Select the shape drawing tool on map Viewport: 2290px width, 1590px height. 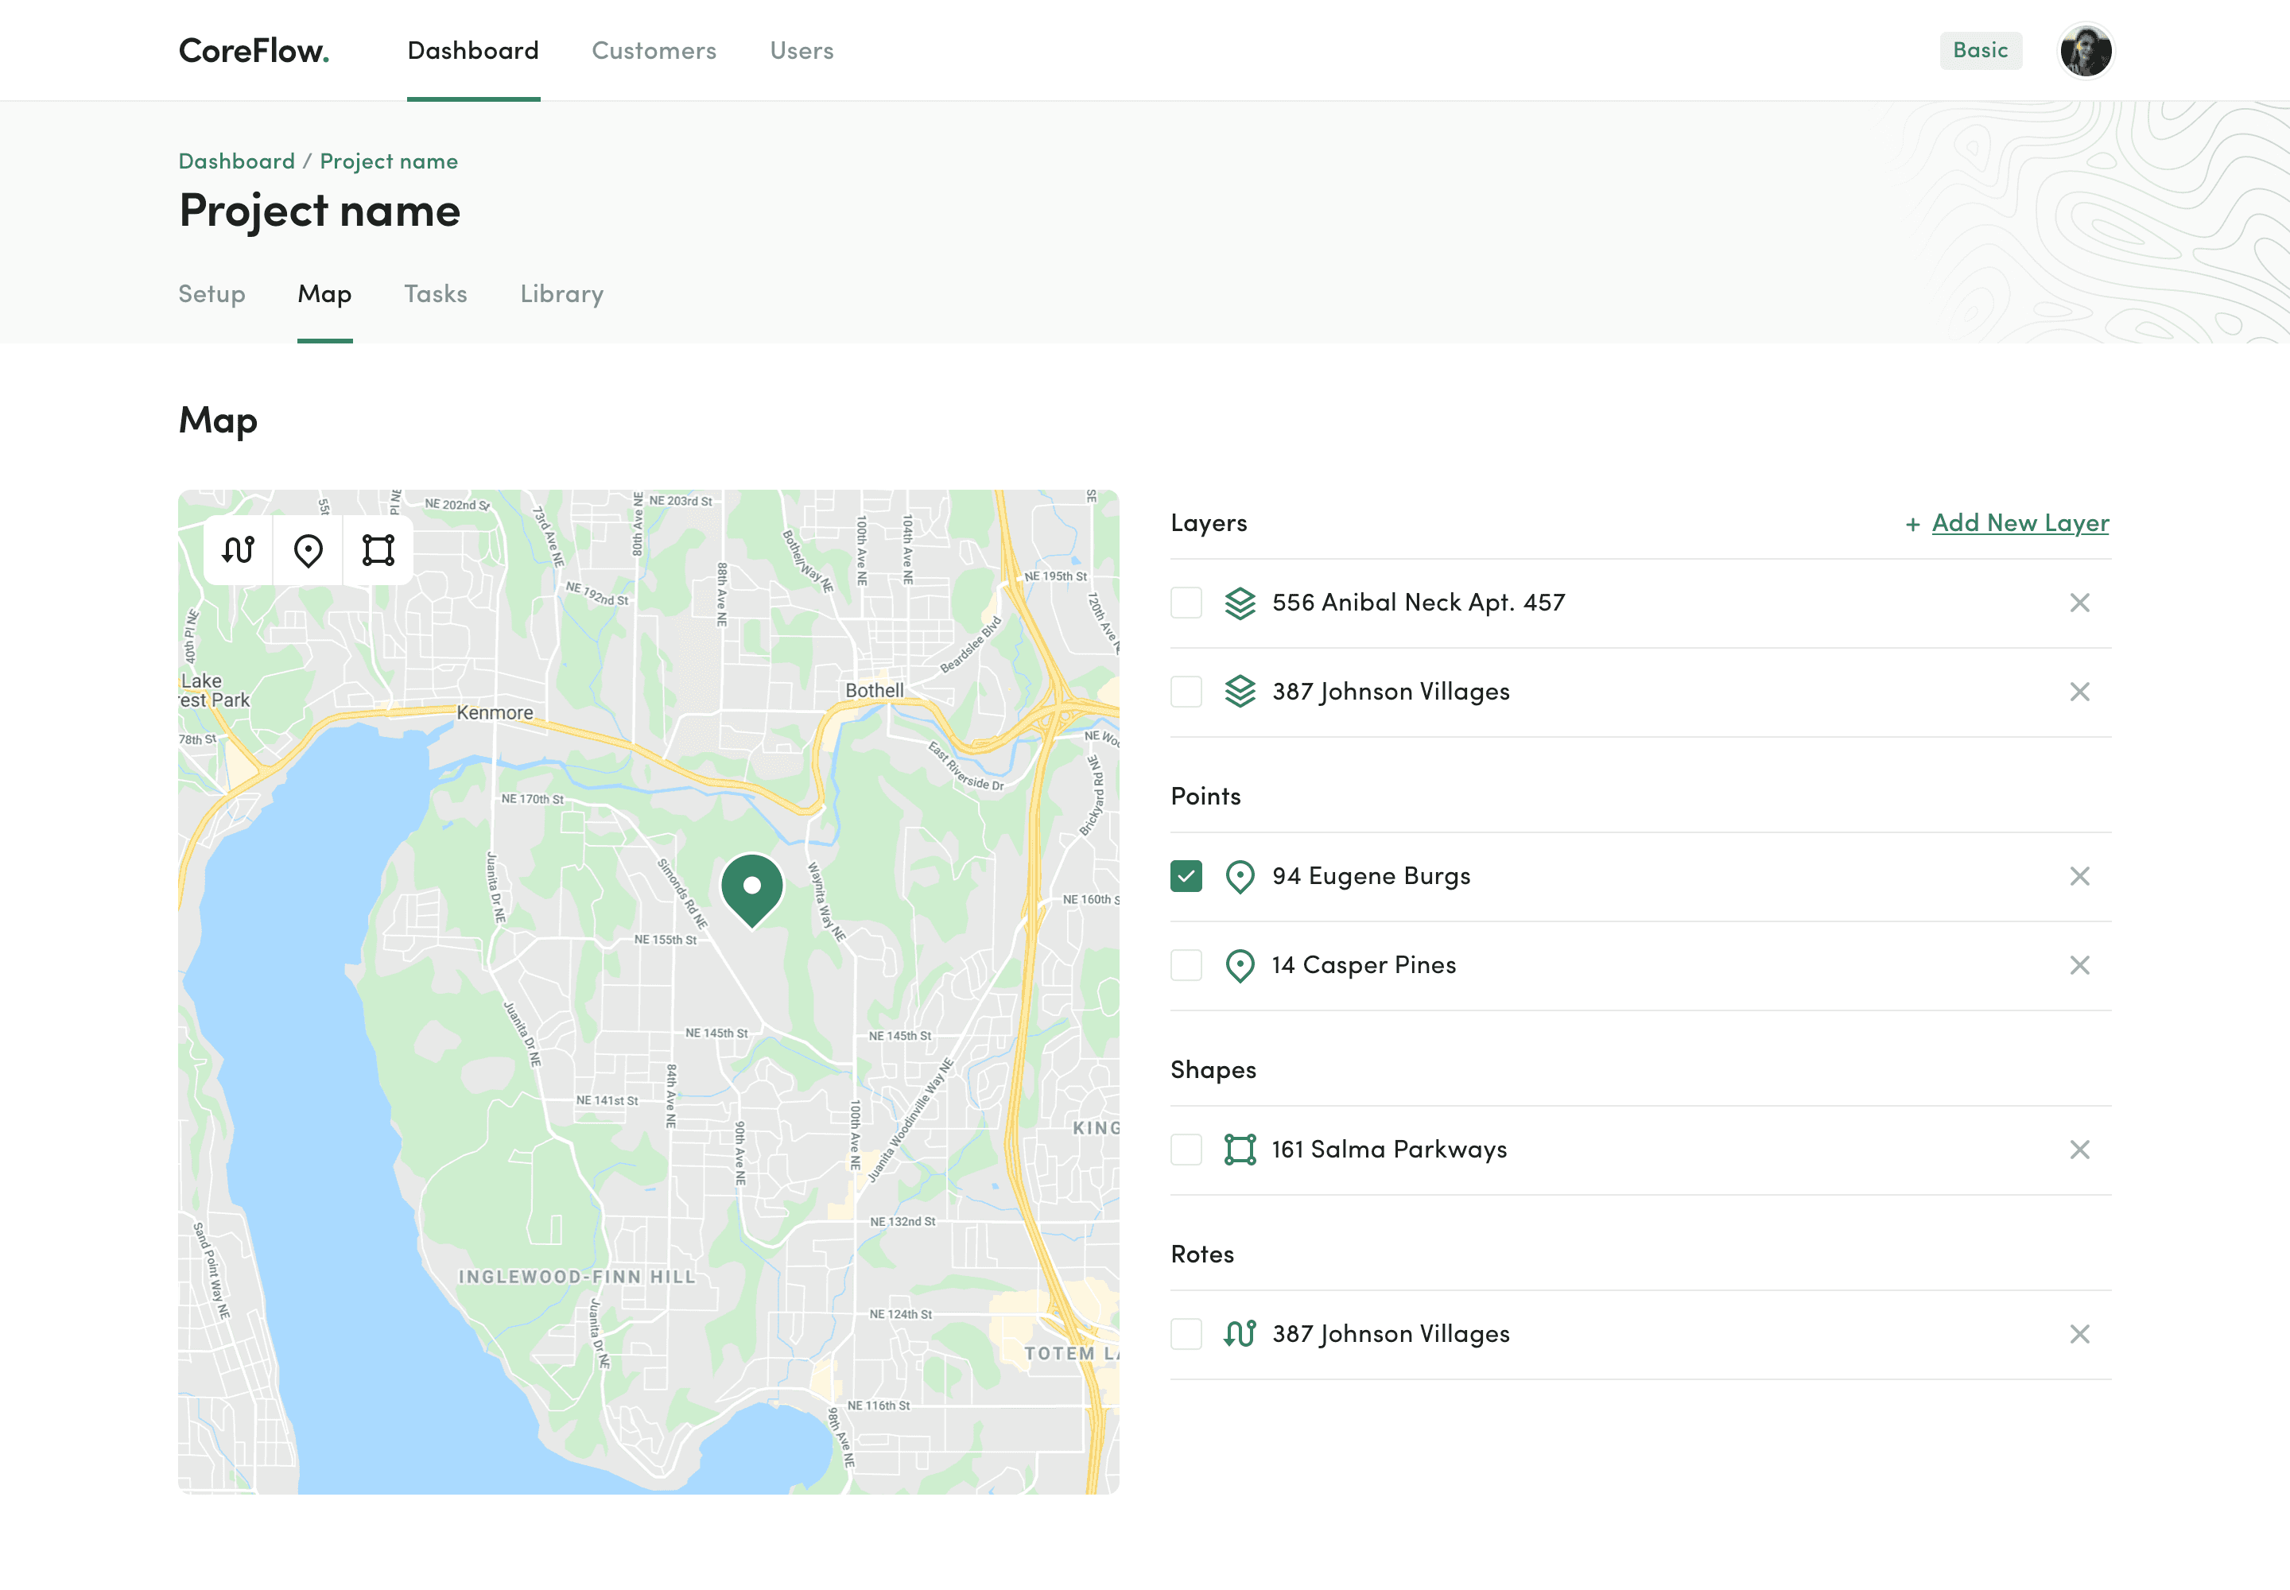coord(378,550)
